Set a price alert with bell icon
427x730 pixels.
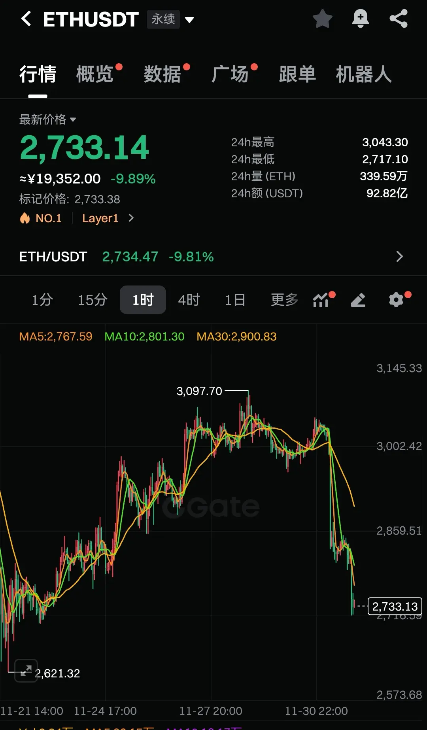coord(360,19)
